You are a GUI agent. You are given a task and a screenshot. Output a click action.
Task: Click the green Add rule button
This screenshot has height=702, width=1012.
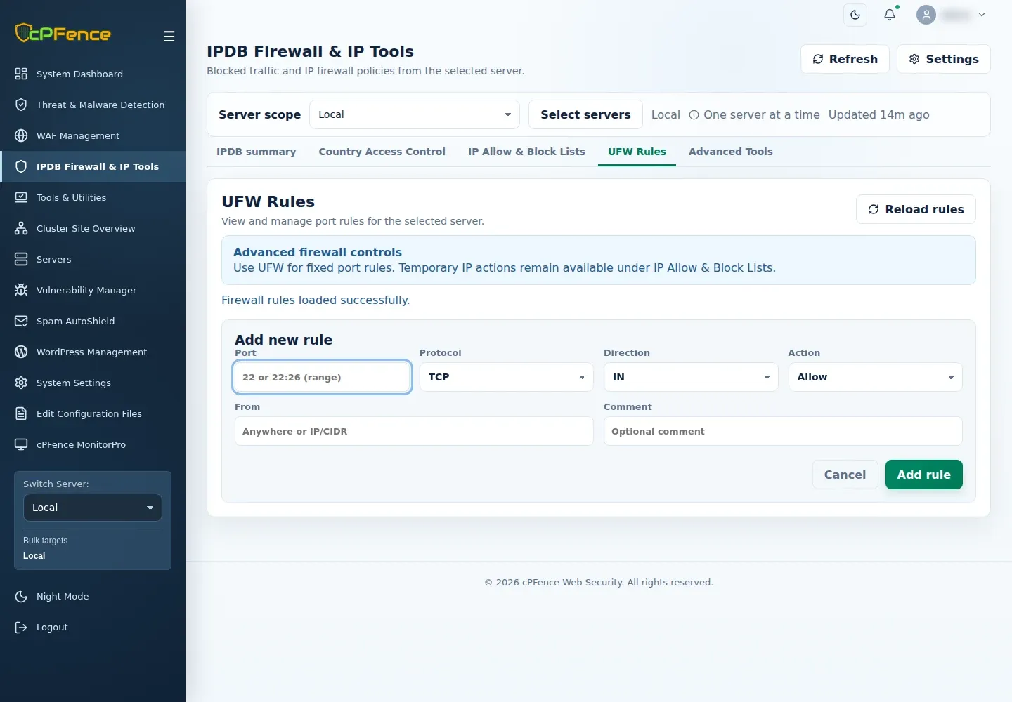924,475
